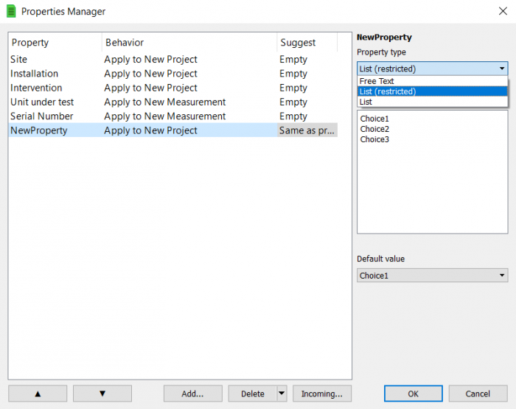The height and width of the screenshot is (409, 516).
Task: Choose List (restricted) in the dropdown list
Action: pyautogui.click(x=432, y=91)
